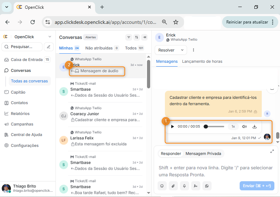Insert message signature icon
The width and height of the screenshot is (280, 197).
pos(196,186)
